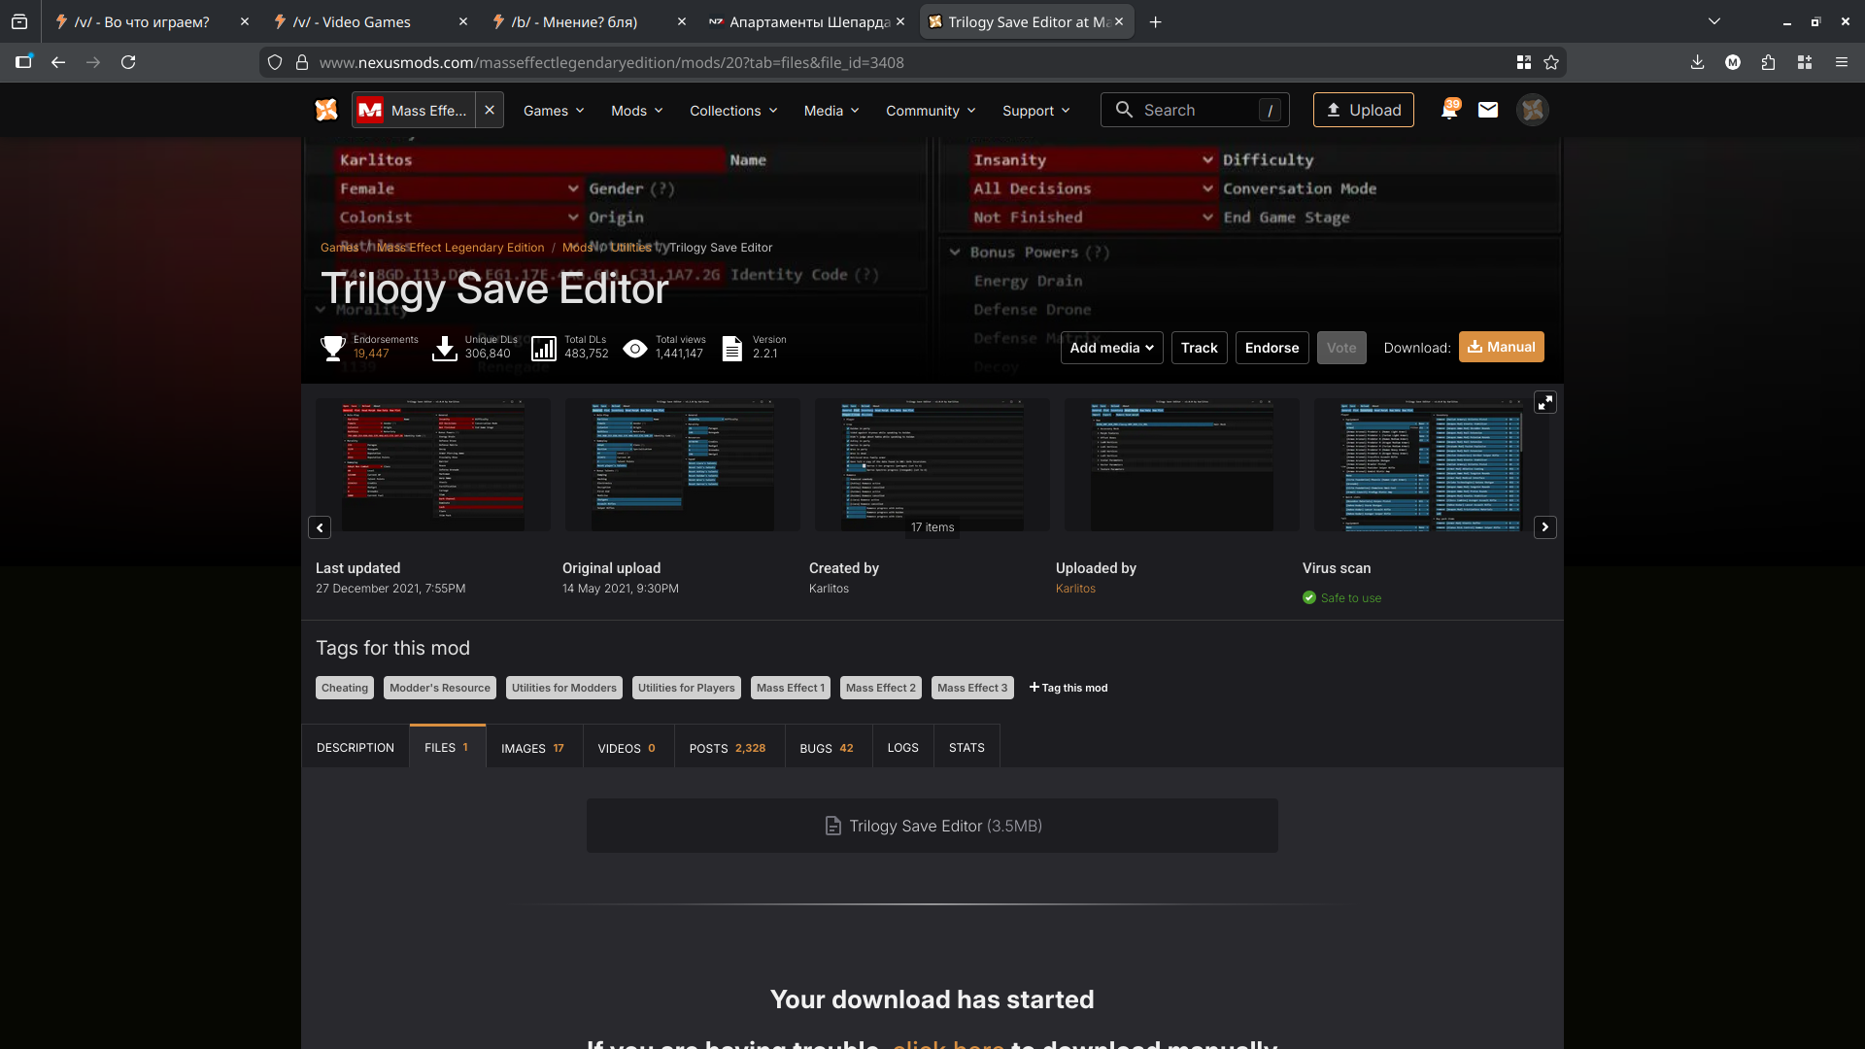The height and width of the screenshot is (1049, 1865).
Task: Click the site Search input field
Action: pos(1195,110)
